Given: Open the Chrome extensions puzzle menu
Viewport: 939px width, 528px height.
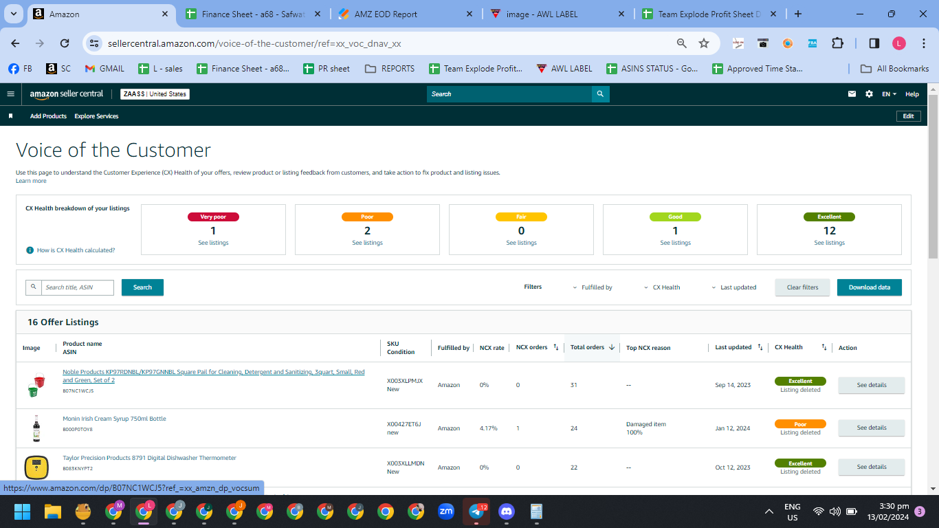Looking at the screenshot, I should click(x=837, y=43).
